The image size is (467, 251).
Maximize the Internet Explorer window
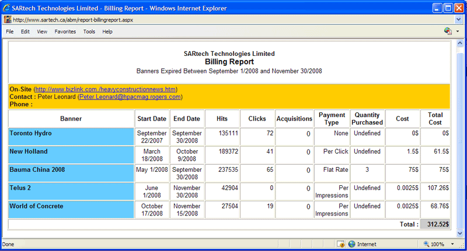pyautogui.click(x=448, y=8)
